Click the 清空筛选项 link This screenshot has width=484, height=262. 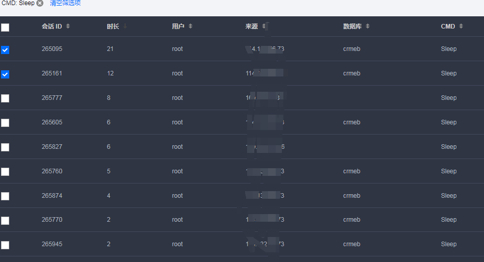click(65, 3)
